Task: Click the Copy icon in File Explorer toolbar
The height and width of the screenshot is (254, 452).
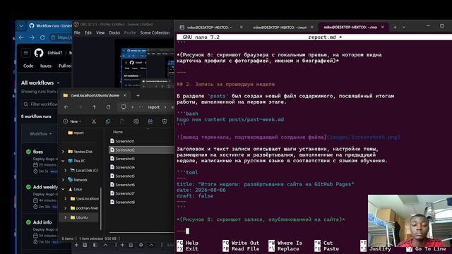Action: [108, 121]
